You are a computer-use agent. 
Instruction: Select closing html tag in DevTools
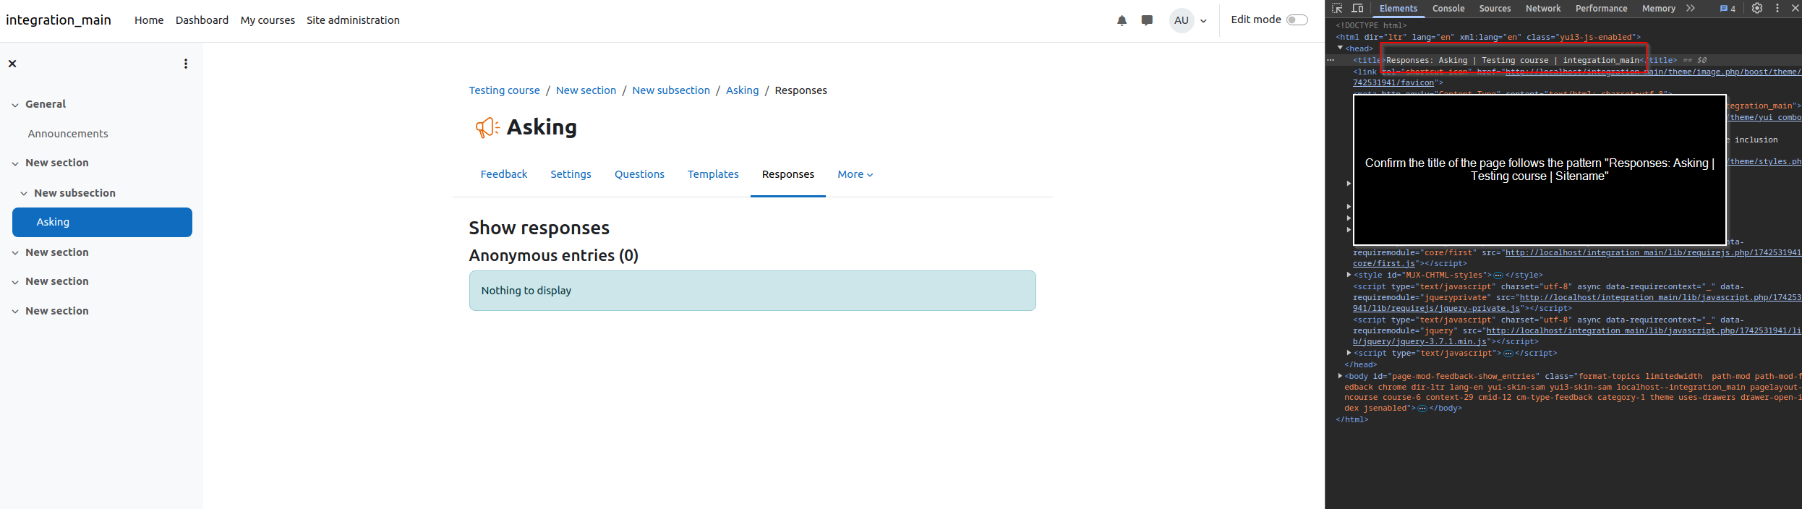click(1351, 419)
